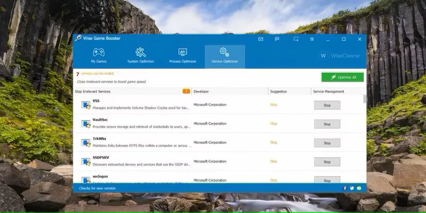Select the SSDPSRV service name
This screenshot has width=426, height=213.
pyautogui.click(x=101, y=157)
